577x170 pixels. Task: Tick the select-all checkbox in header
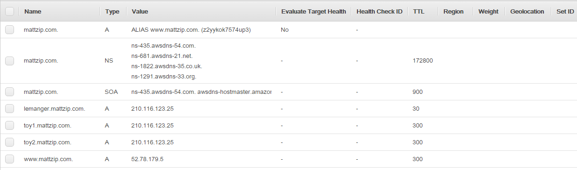[x=9, y=11]
